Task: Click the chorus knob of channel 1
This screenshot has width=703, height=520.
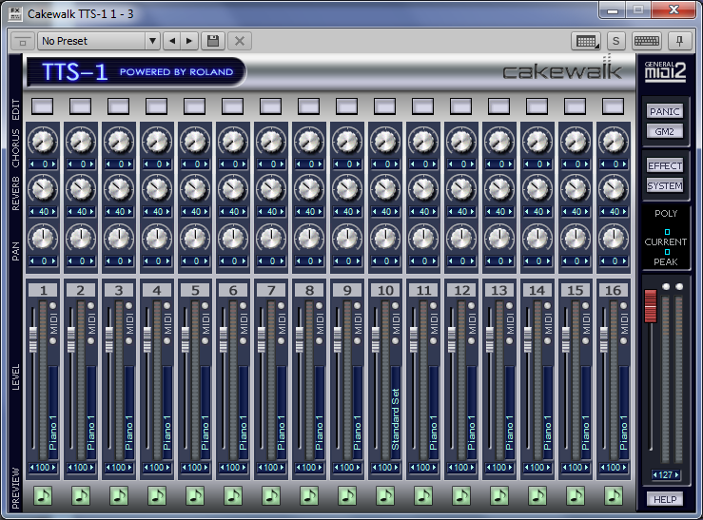Action: coord(43,141)
